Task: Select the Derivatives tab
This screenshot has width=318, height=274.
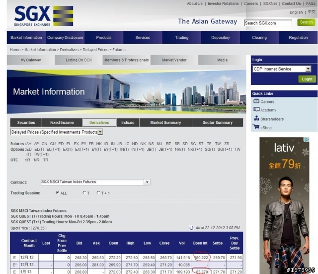Action: 99,123
